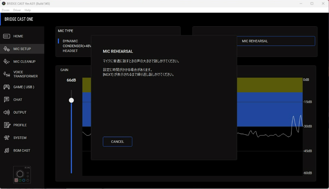Select DYNAMIC mic type
This screenshot has height=189, width=329.
(70, 41)
